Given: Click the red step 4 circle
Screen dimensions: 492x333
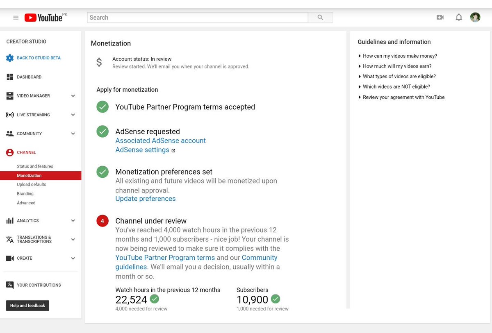Looking at the screenshot, I should tap(102, 221).
